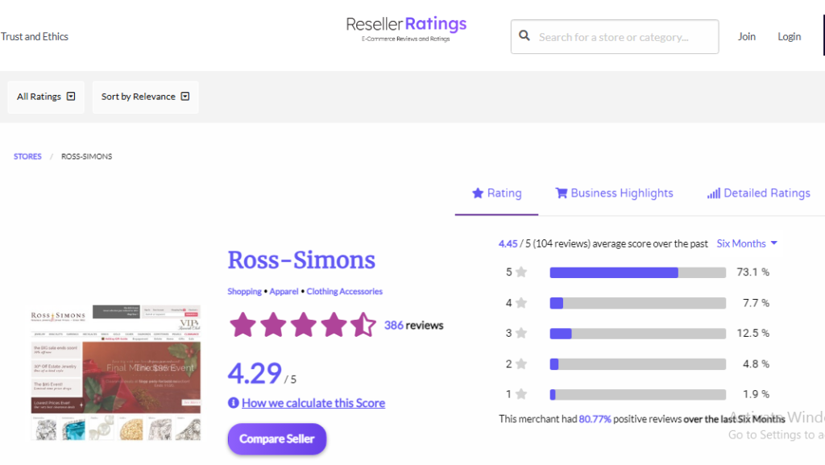Click the gray star beside 2 rating row

[x=521, y=364]
